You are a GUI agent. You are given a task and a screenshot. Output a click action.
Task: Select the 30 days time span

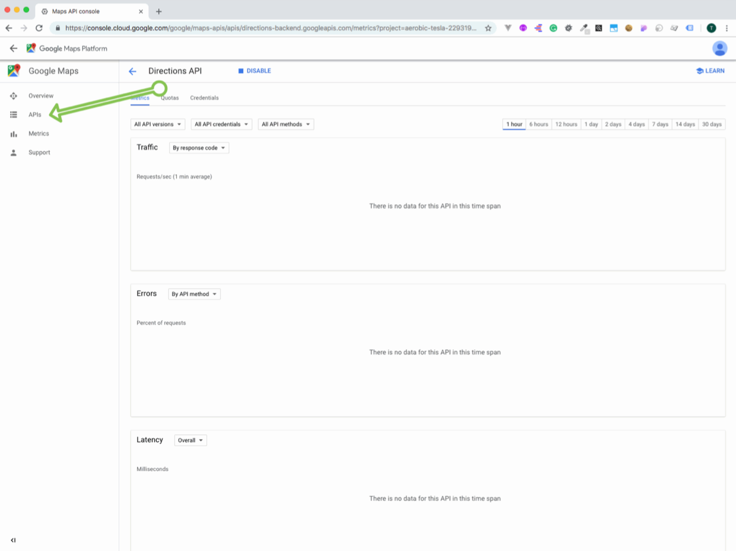[x=712, y=124]
